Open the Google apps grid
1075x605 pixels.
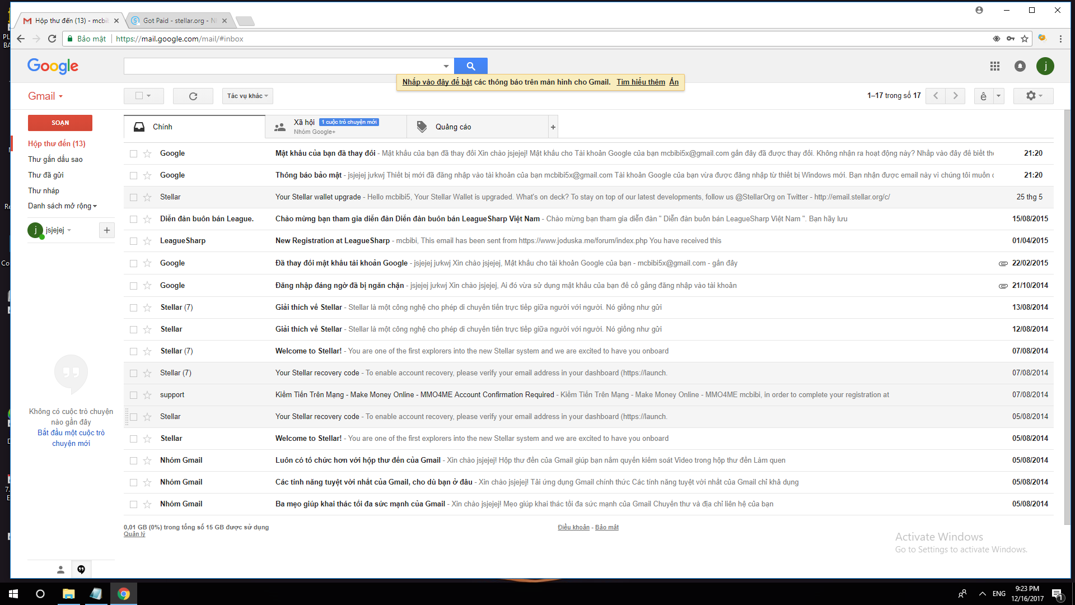[x=994, y=66]
